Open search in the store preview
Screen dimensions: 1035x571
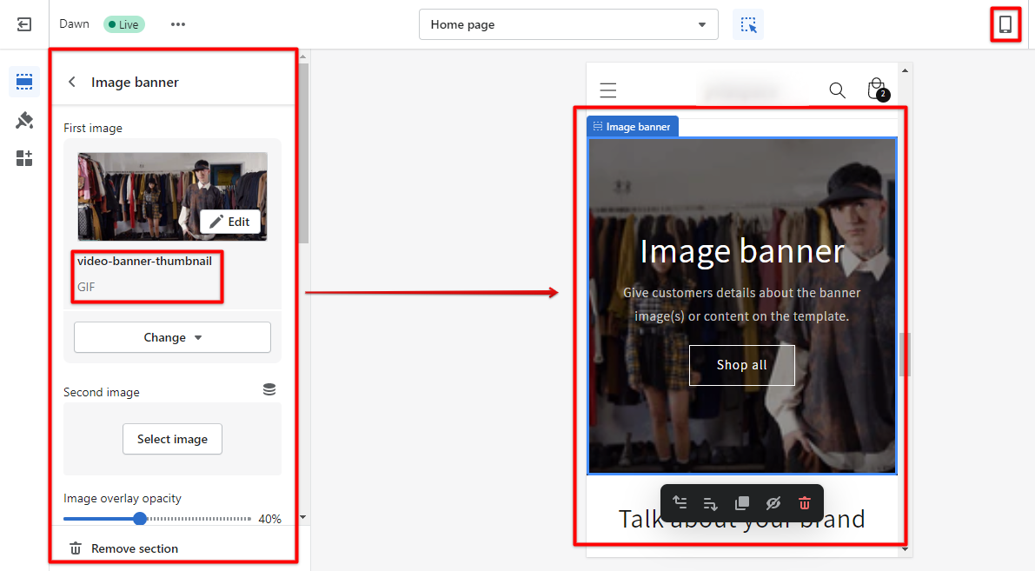(836, 90)
